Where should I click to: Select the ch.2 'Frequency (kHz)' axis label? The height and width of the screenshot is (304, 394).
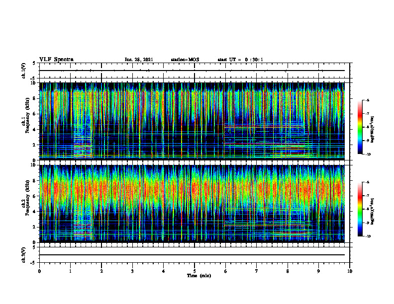(27, 198)
